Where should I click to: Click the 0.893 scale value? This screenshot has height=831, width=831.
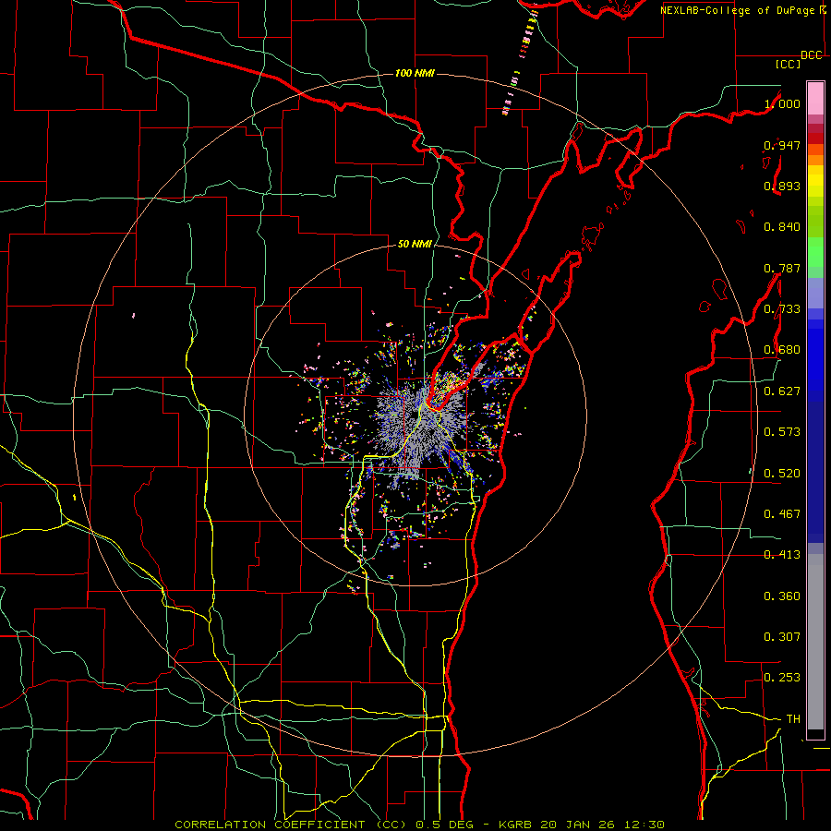coord(782,186)
